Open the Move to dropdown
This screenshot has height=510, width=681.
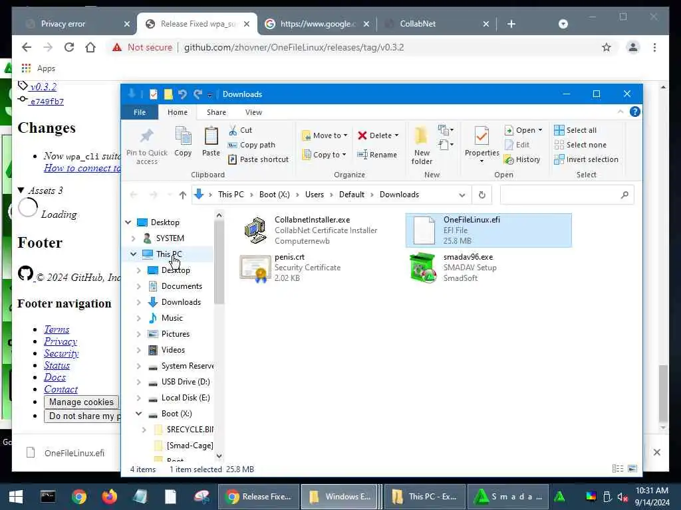(x=325, y=135)
